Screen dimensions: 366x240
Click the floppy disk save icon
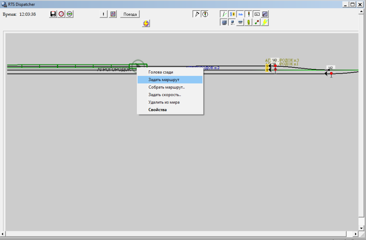pos(53,14)
